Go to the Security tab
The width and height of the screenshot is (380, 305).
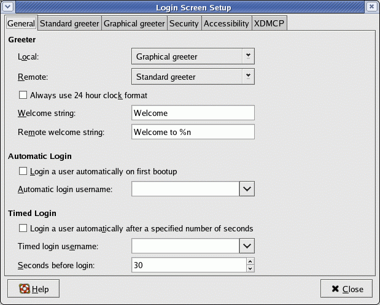[184, 23]
